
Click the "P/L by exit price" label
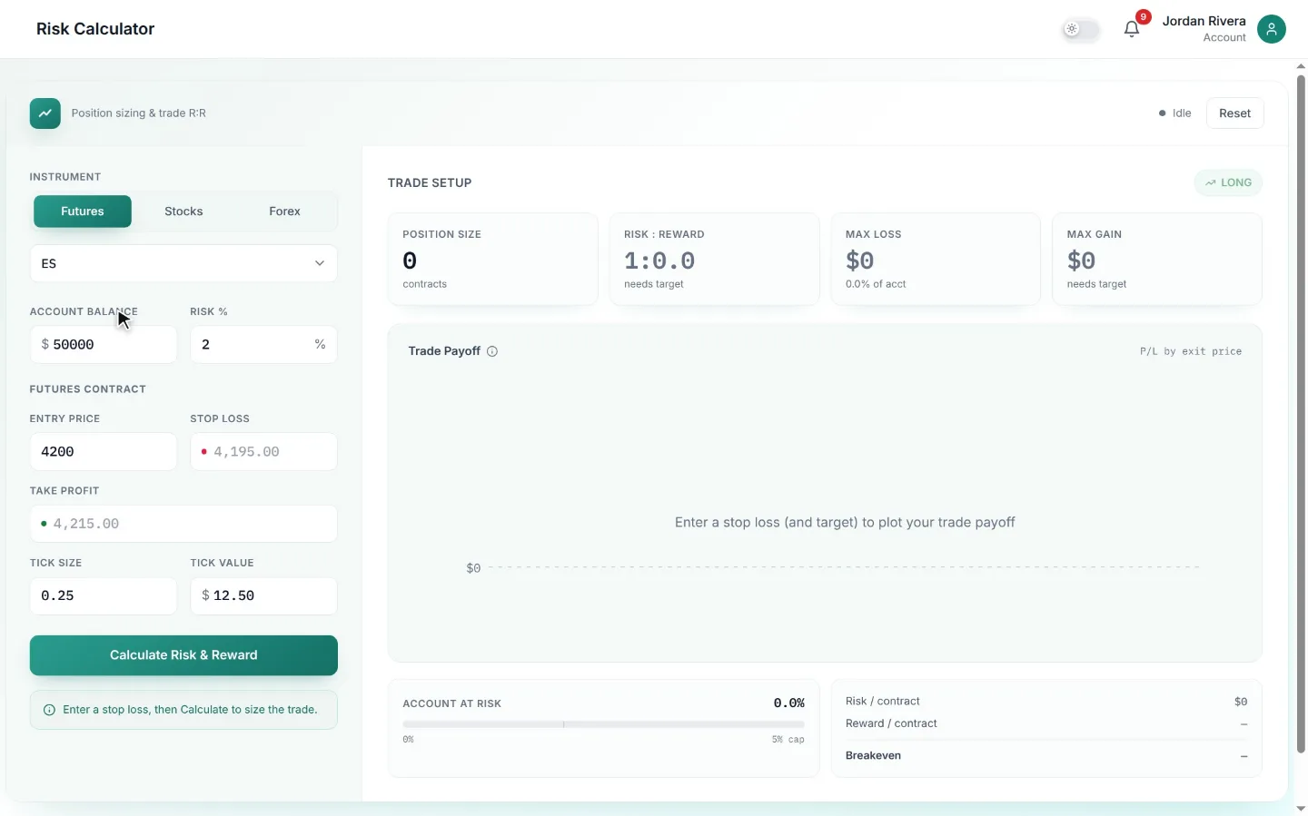(1191, 351)
